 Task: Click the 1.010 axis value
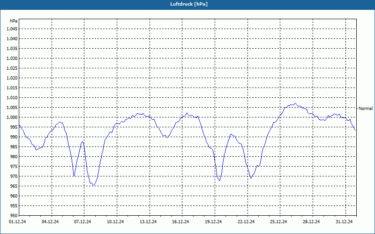click(12, 98)
